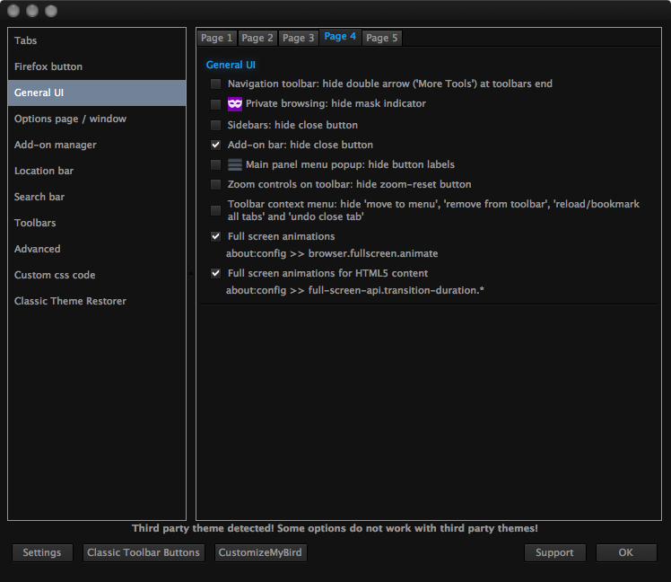This screenshot has width=671, height=582.
Task: Open Location bar settings category
Action: tap(97, 171)
